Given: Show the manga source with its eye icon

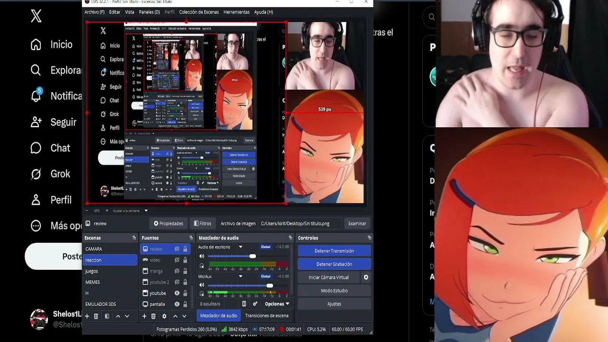Looking at the screenshot, I should tap(177, 271).
